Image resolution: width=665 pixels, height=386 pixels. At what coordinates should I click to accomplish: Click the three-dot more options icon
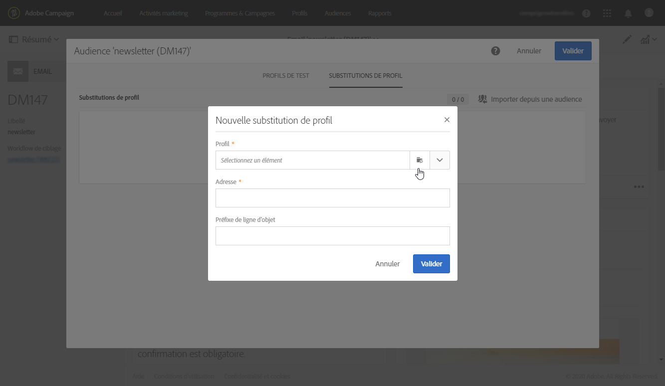(639, 187)
